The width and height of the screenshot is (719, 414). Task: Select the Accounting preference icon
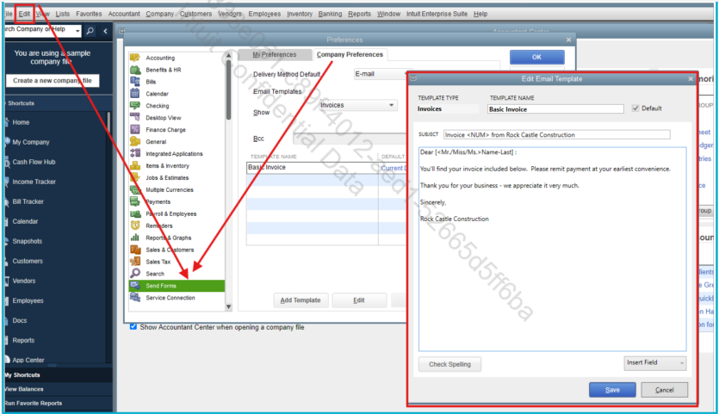(135, 58)
